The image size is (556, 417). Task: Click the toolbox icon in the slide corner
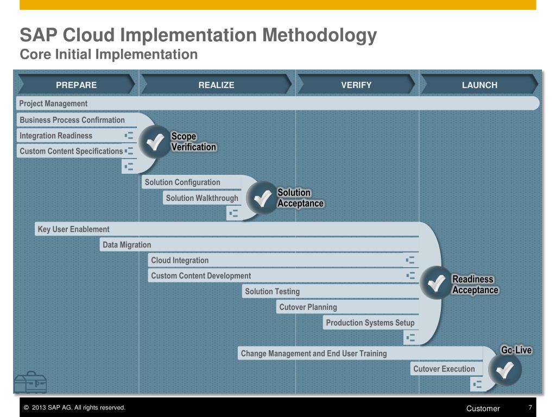(30, 382)
